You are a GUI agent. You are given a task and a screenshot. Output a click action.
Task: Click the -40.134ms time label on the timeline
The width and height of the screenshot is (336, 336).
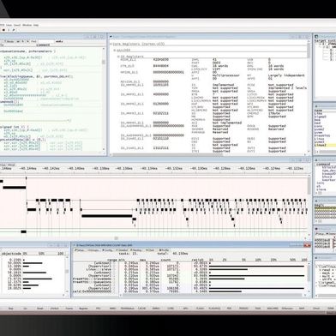(149, 169)
